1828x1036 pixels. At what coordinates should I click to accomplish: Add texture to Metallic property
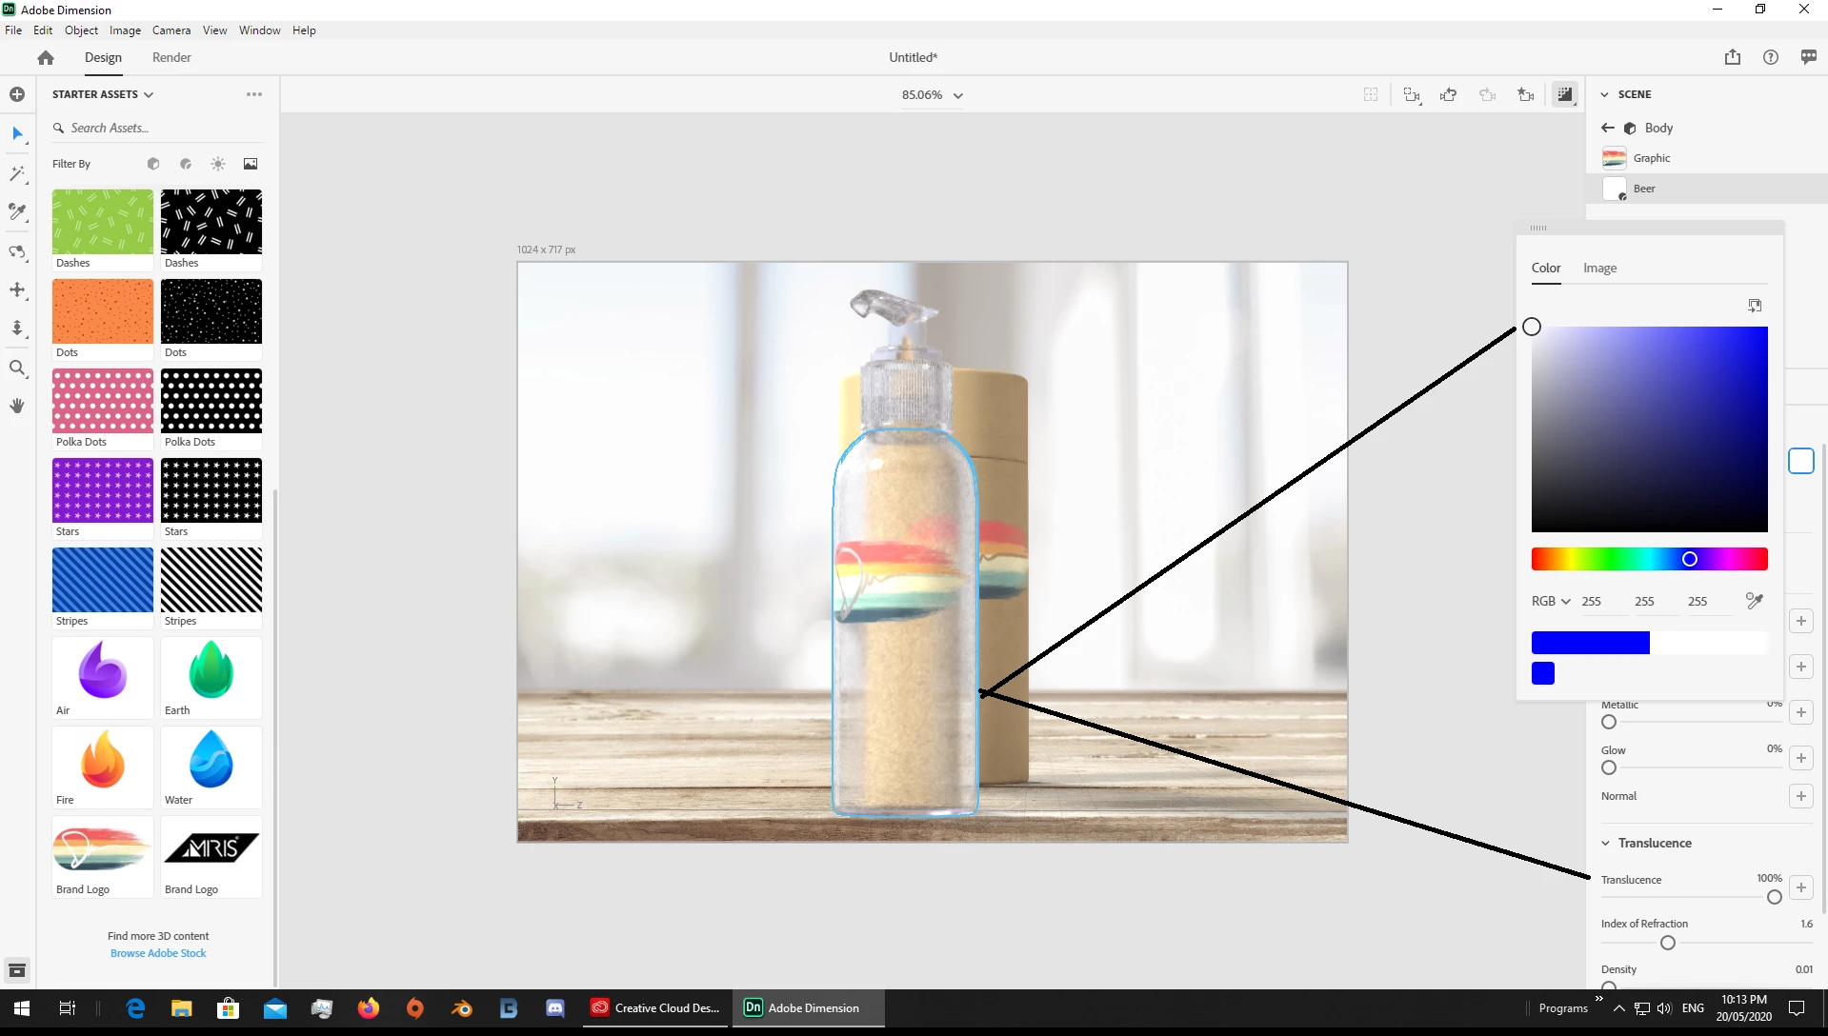tap(1800, 712)
